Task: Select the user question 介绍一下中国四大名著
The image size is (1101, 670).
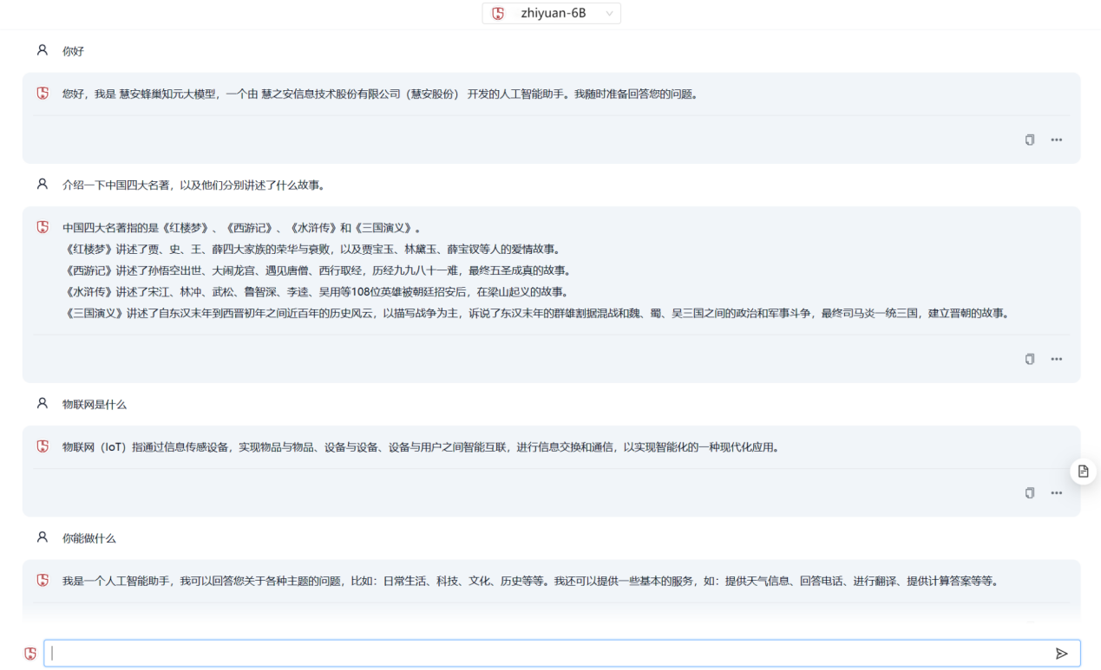Action: coord(193,185)
